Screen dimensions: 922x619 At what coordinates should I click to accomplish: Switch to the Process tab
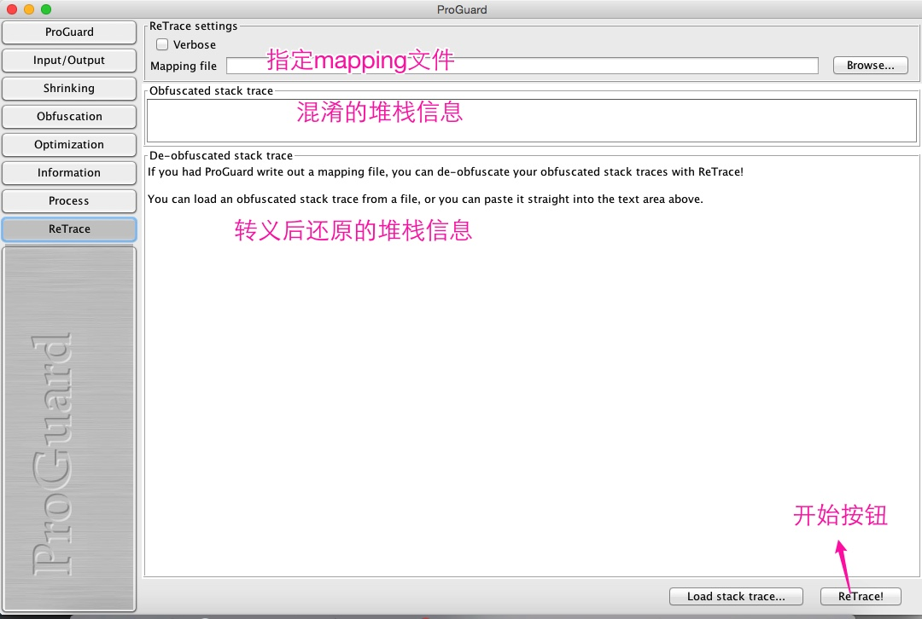tap(69, 201)
